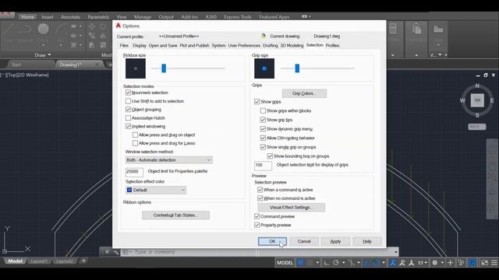
Task: Select the Move tool in the Modify panel
Action: pos(92,26)
